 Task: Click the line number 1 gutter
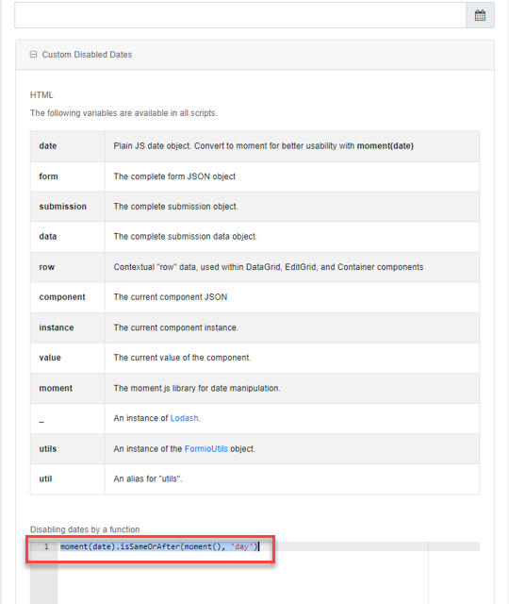46,546
